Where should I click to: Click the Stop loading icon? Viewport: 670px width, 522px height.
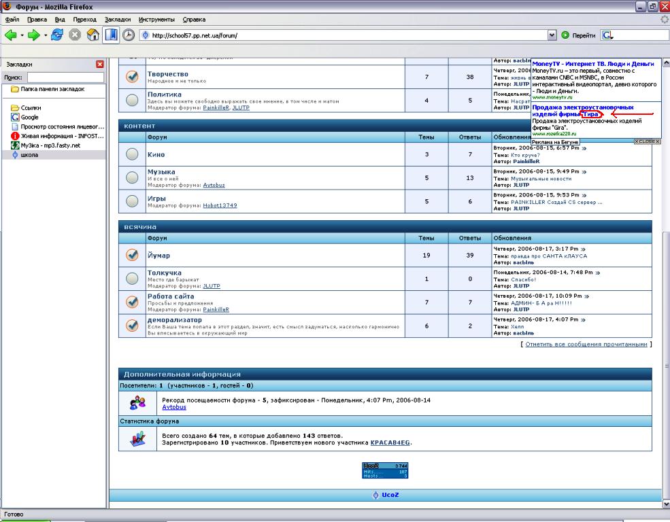point(76,35)
